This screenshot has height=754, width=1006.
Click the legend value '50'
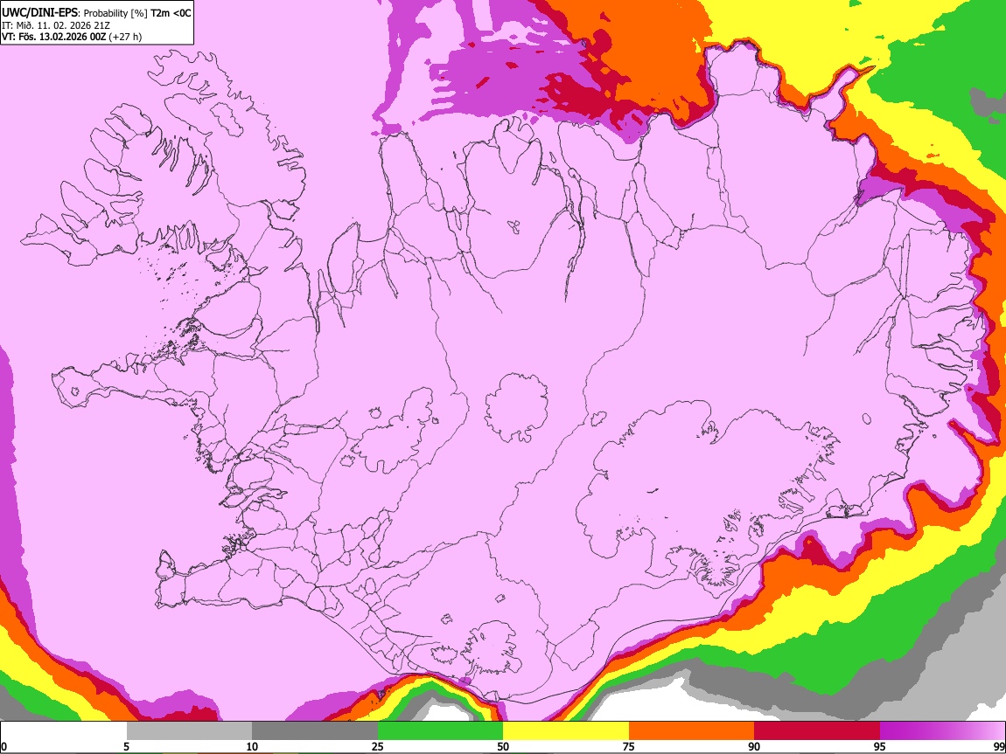click(x=503, y=746)
